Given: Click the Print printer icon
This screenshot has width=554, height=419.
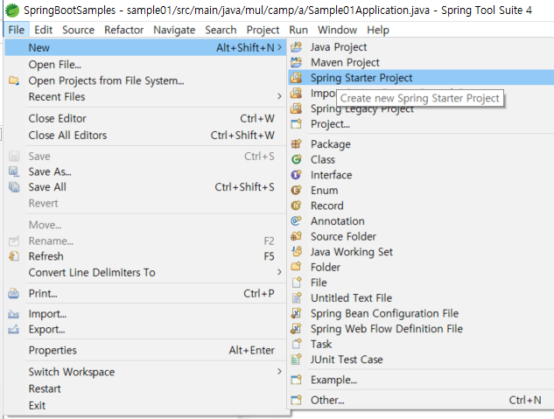Looking at the screenshot, I should tap(14, 293).
